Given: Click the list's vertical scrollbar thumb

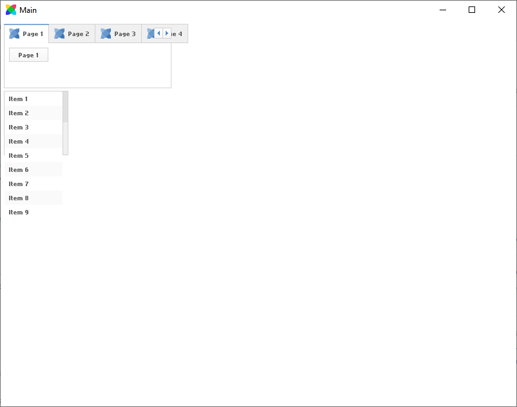Looking at the screenshot, I should (x=65, y=107).
